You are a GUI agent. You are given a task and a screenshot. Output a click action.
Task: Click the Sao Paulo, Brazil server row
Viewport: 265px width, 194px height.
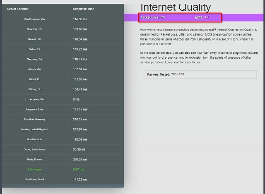pos(35,179)
